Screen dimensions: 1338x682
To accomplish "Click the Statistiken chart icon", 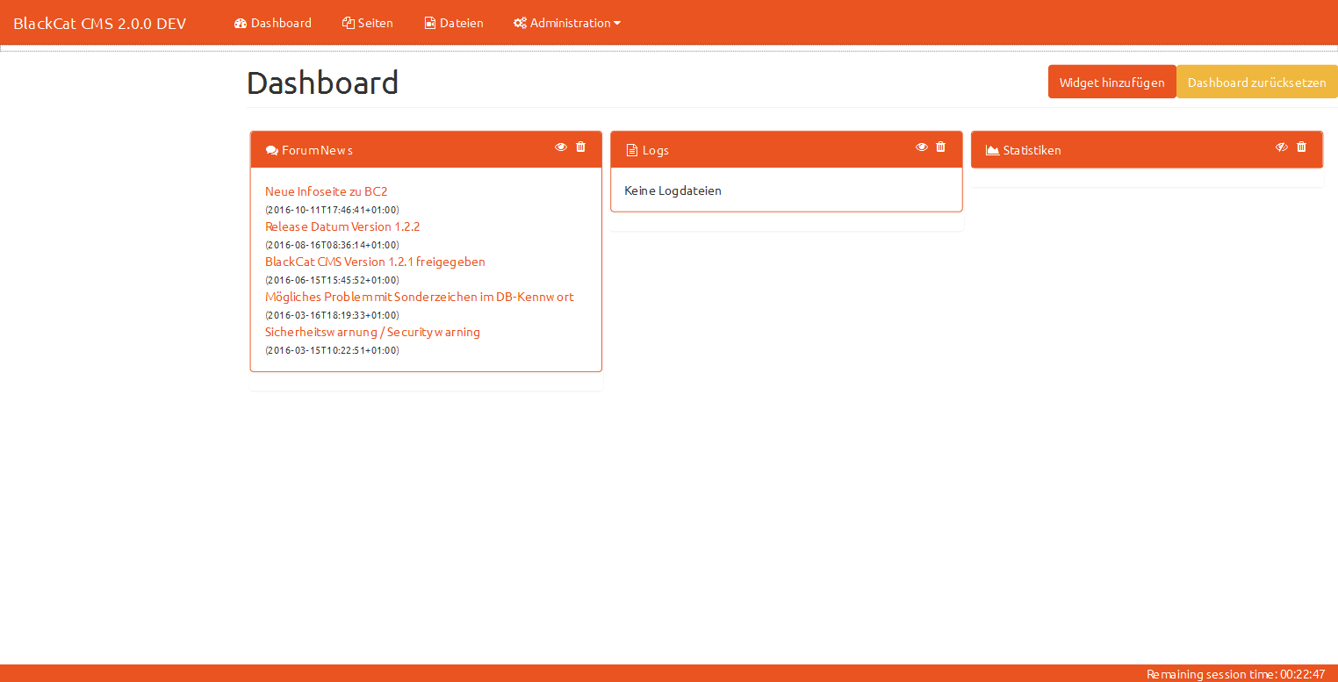I will [x=992, y=151].
